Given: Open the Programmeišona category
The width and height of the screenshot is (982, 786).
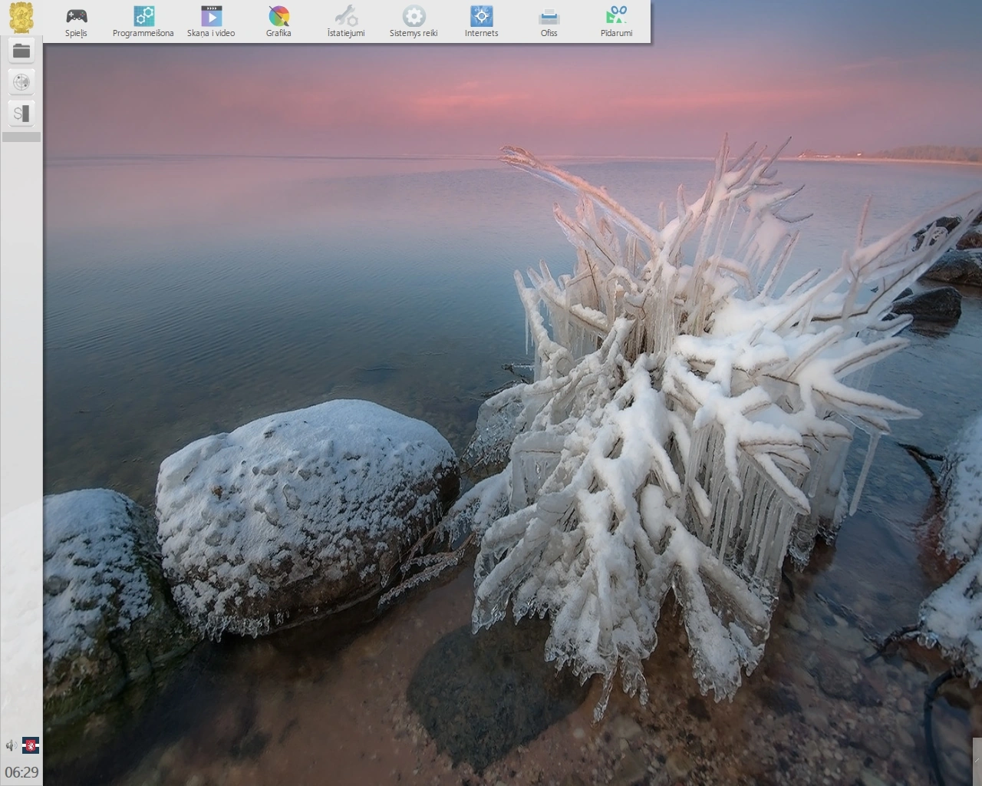Looking at the screenshot, I should point(143,21).
